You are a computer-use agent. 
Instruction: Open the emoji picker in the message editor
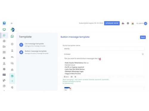(143, 54)
